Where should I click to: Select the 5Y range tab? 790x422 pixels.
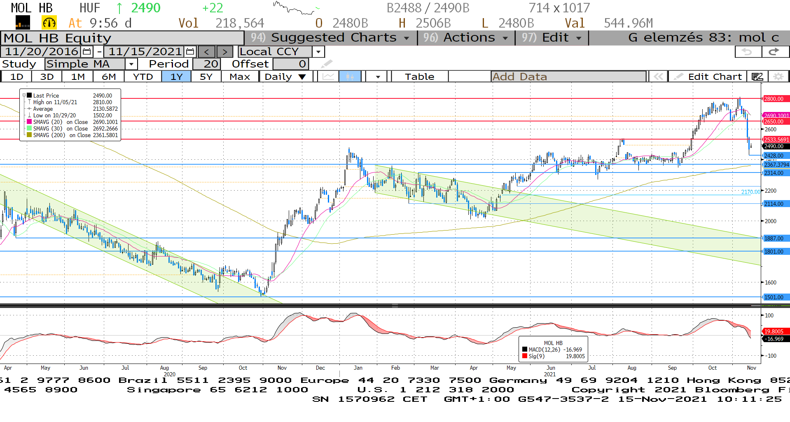(206, 77)
